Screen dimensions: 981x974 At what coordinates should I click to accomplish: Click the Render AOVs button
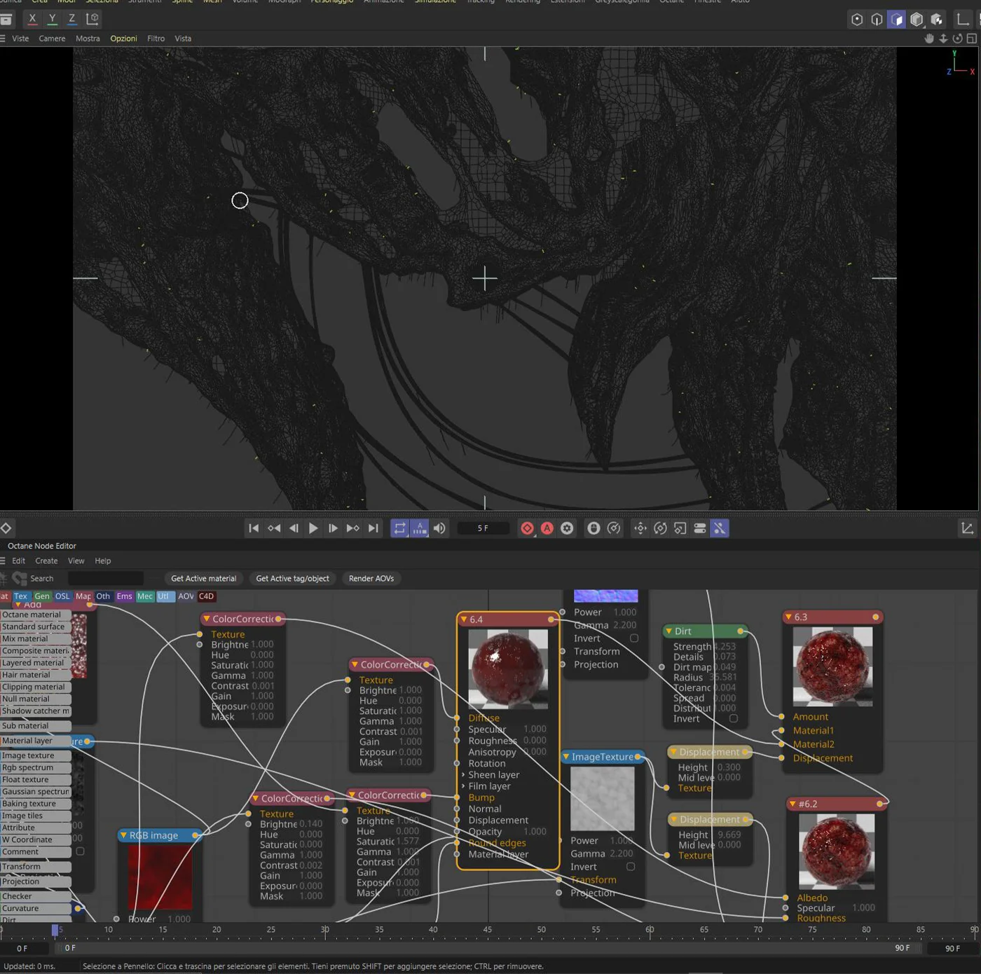click(x=371, y=578)
